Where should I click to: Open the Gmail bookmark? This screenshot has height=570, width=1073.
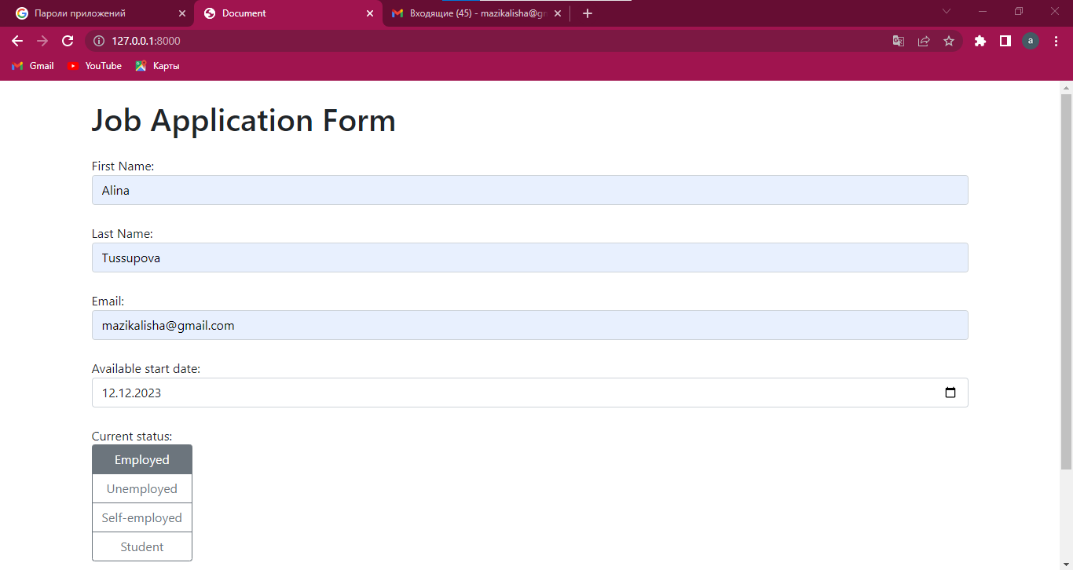(32, 66)
